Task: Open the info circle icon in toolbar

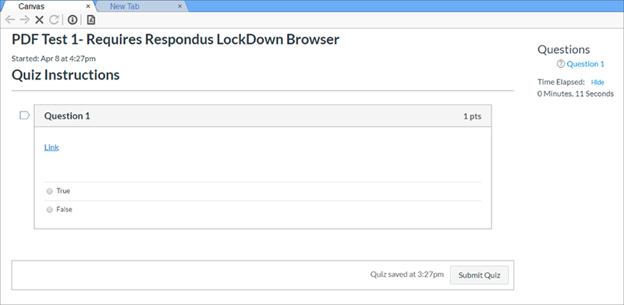Action: [72, 20]
